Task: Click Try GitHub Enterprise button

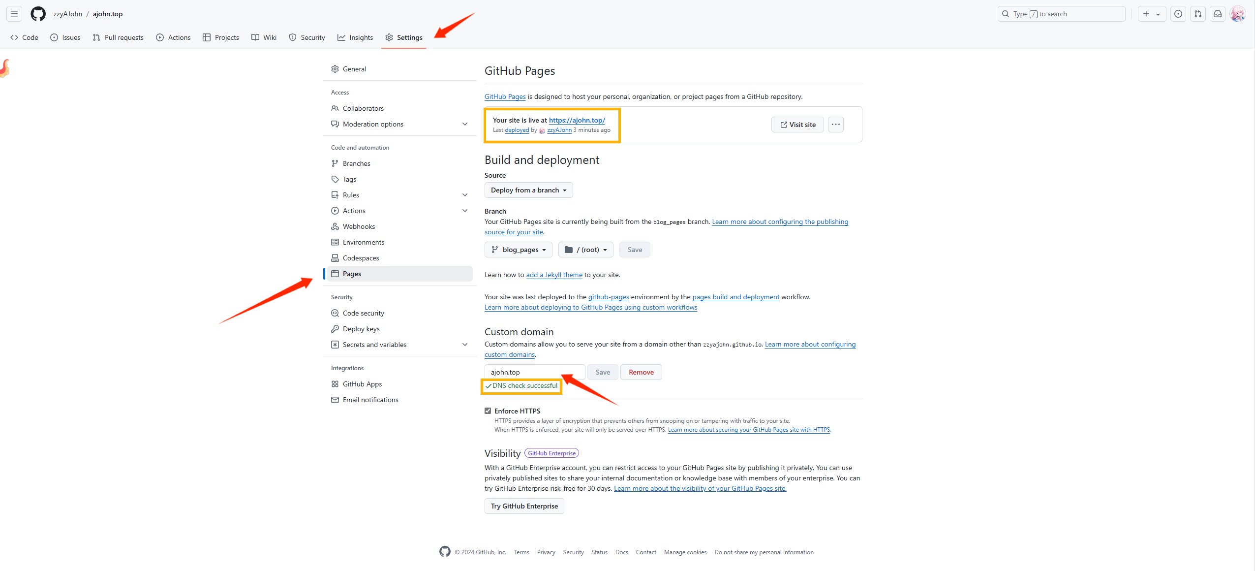Action: 524,506
